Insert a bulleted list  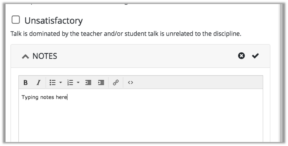(53, 83)
